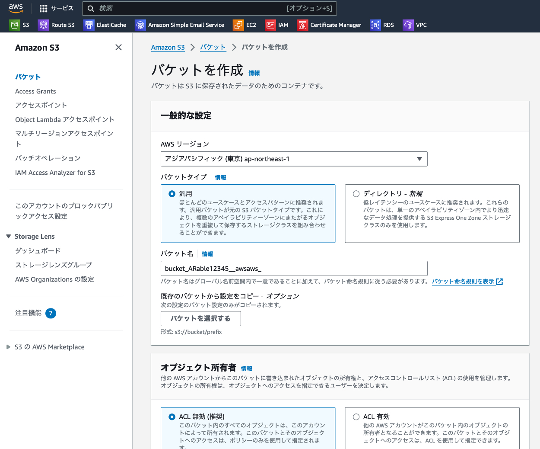Open the AWS リージョン dropdown

(294, 159)
